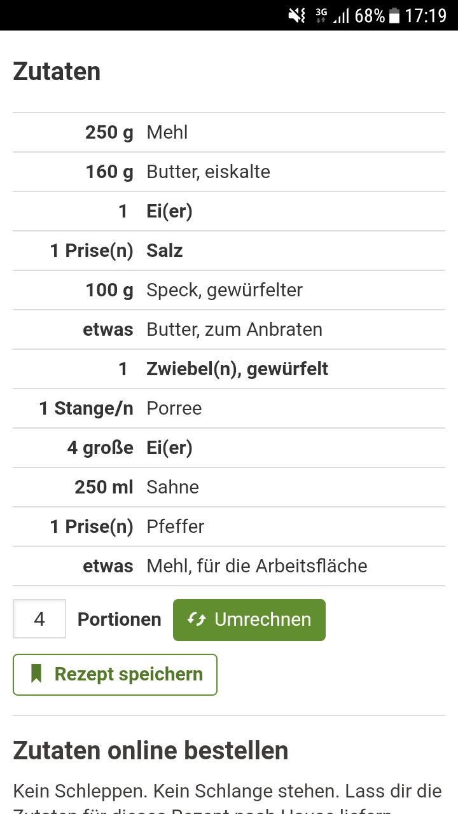Viewport: 458px width, 814px height.
Task: Select the Ei(er) ingredient link
Action: coord(169,211)
